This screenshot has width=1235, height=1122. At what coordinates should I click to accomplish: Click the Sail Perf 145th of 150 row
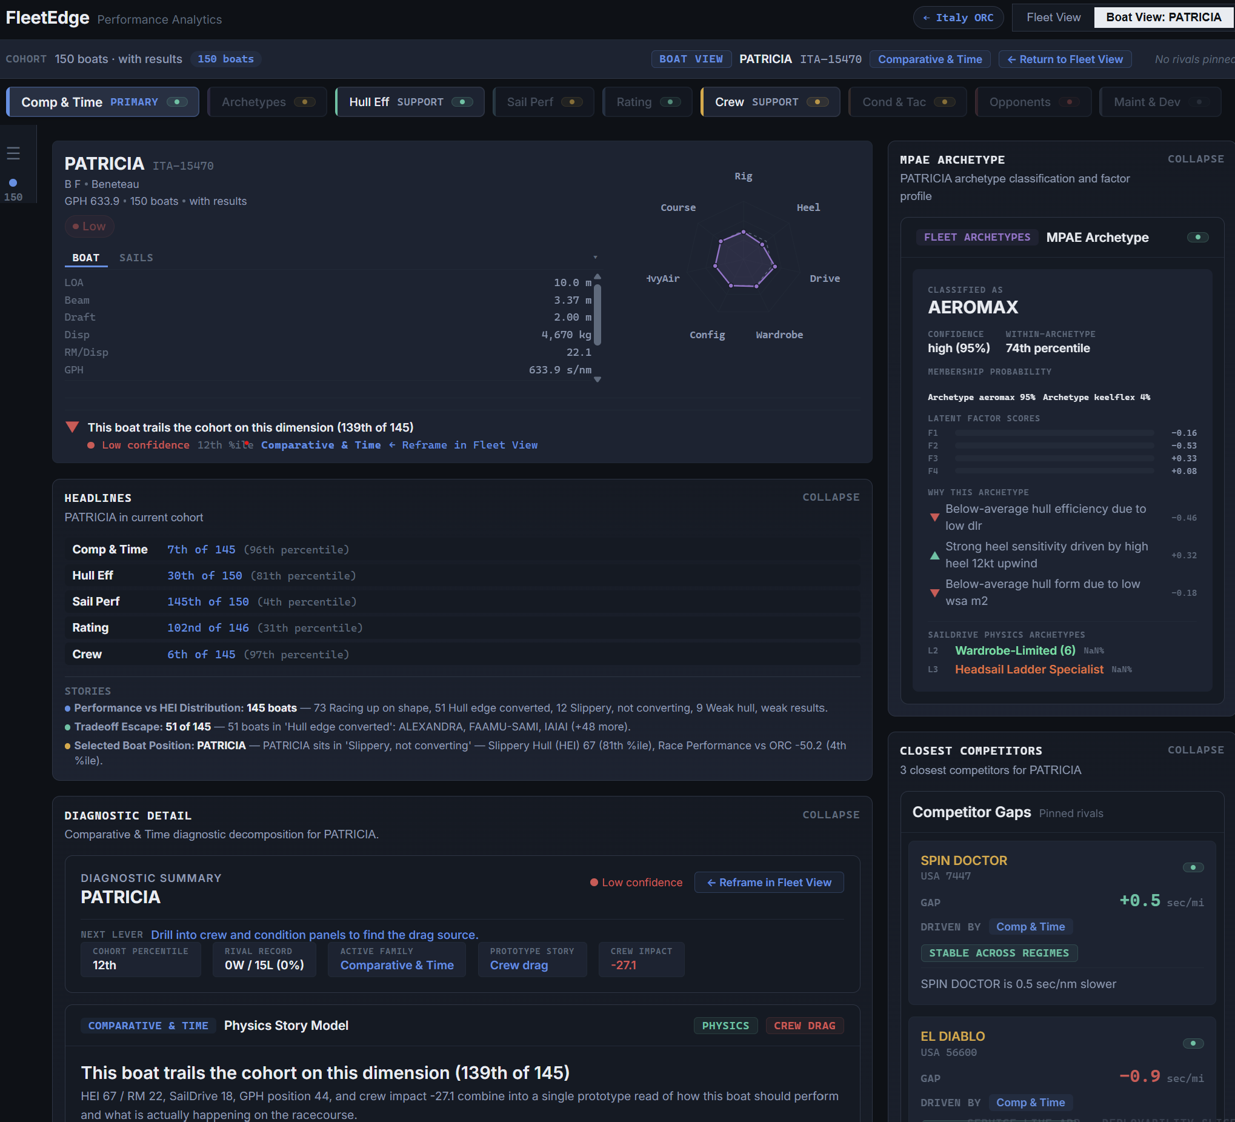462,602
